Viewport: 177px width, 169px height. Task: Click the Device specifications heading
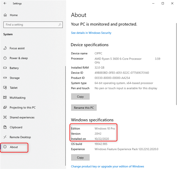click(x=90, y=45)
